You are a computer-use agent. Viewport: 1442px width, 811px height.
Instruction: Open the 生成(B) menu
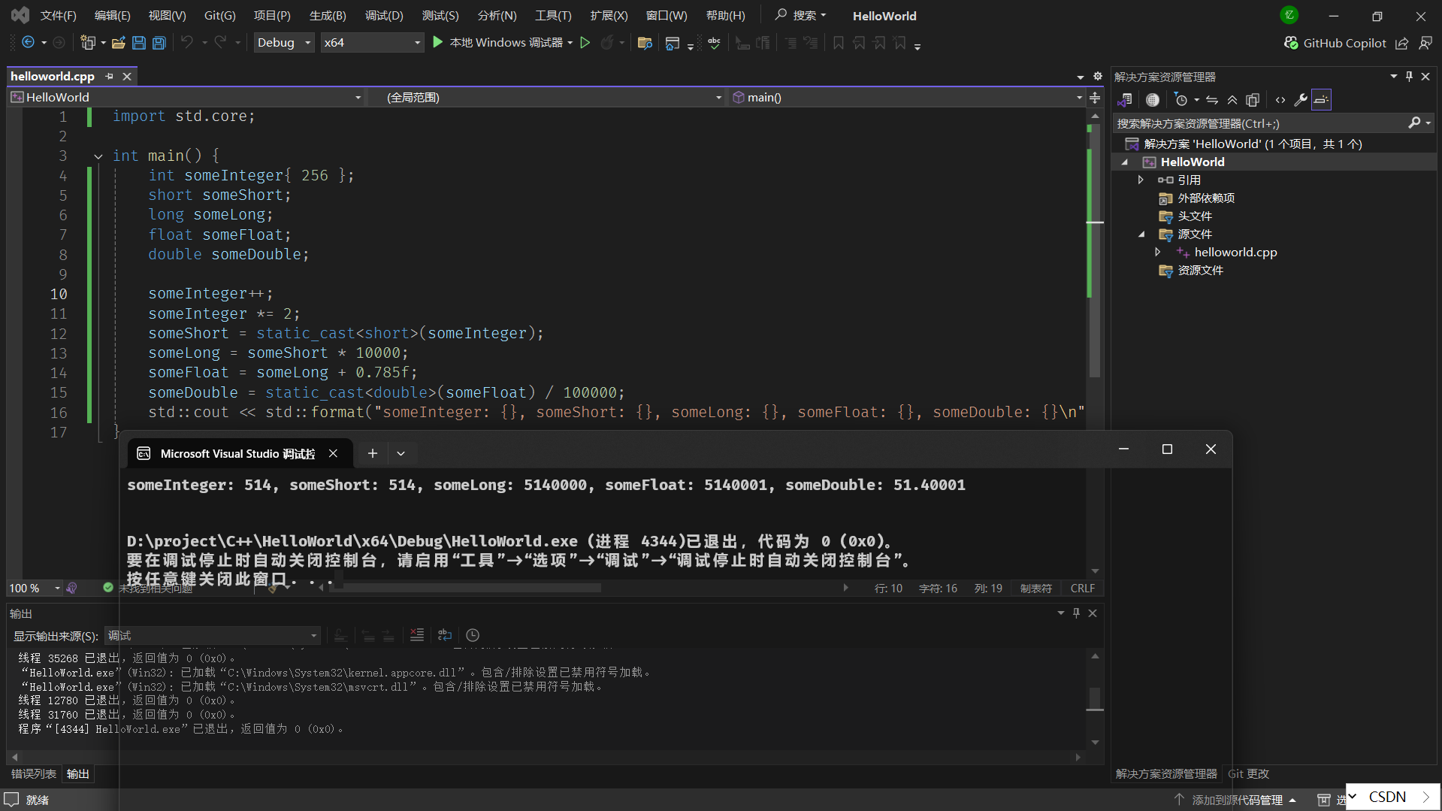tap(328, 15)
